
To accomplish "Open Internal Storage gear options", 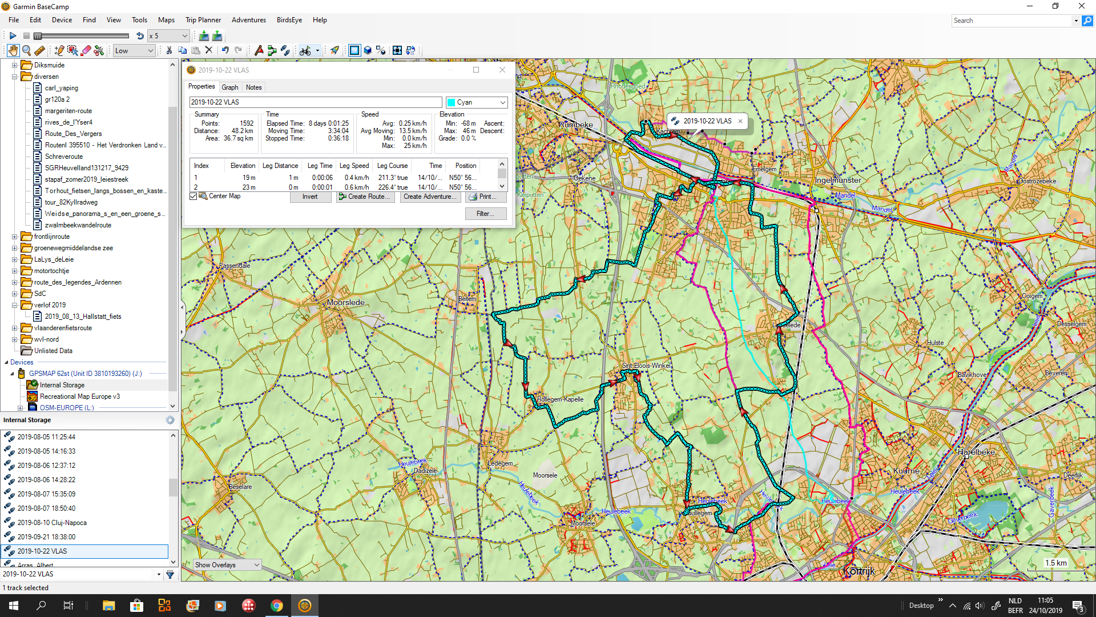I will click(x=170, y=420).
